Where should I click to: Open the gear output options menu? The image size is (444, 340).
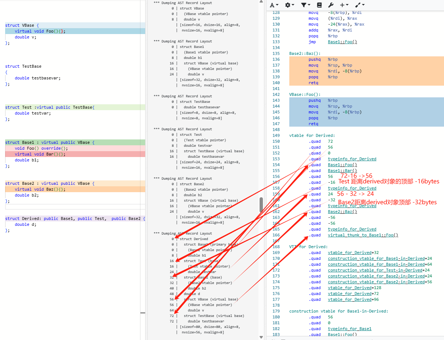click(290, 5)
